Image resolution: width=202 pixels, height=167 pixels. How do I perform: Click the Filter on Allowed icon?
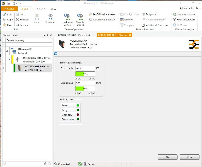coord(174,20)
